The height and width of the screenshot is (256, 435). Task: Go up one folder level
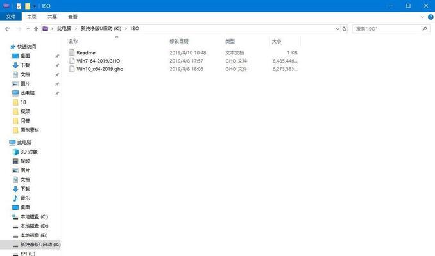pos(36,29)
